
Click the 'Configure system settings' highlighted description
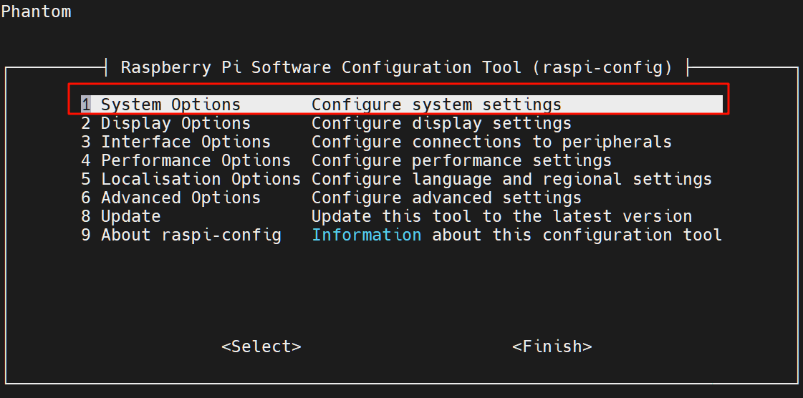point(436,105)
